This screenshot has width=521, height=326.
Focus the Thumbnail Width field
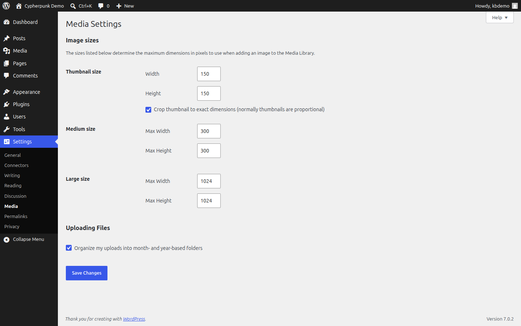(209, 74)
